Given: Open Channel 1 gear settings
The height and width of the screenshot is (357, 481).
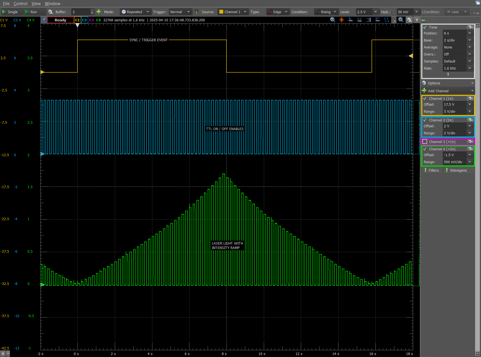Looking at the screenshot, I should [471, 98].
